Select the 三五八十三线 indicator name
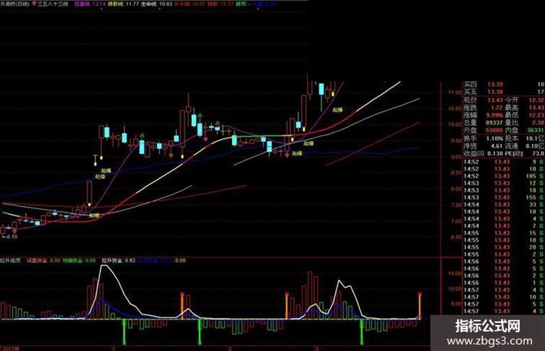Viewport: 545px width, 351px height. coord(53,4)
